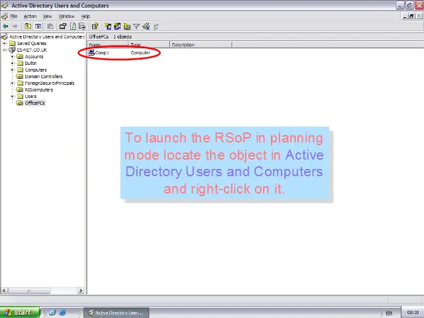Viewport: 424px width, 318px height.
Task: Click the Comp1 name in the list
Action: [102, 53]
